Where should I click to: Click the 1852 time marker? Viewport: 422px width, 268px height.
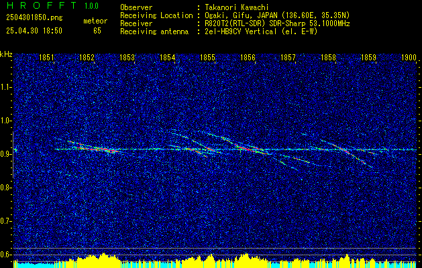[87, 57]
